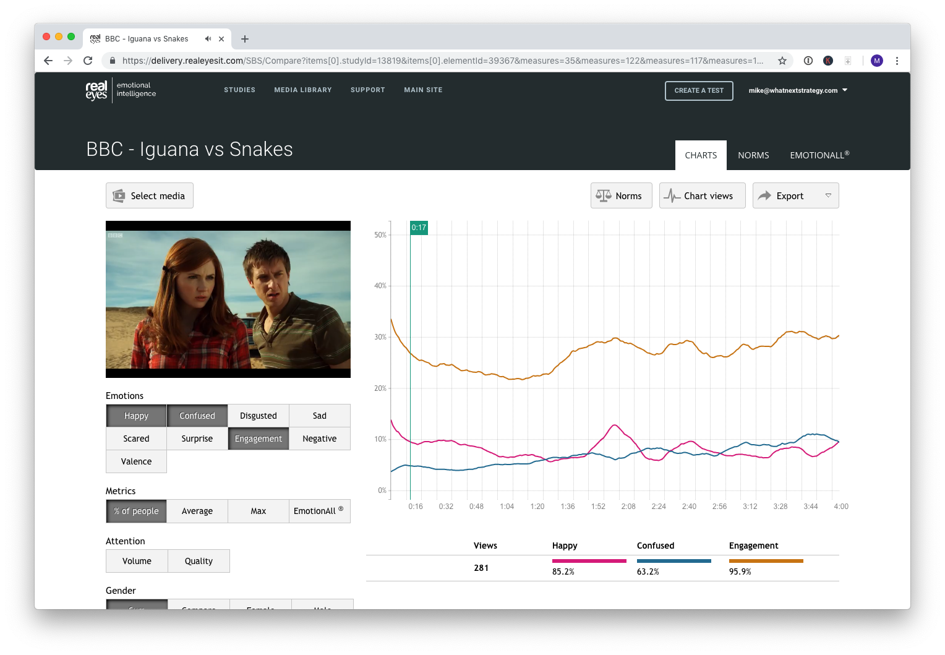
Task: Click the Realeyes logo
Action: (96, 90)
